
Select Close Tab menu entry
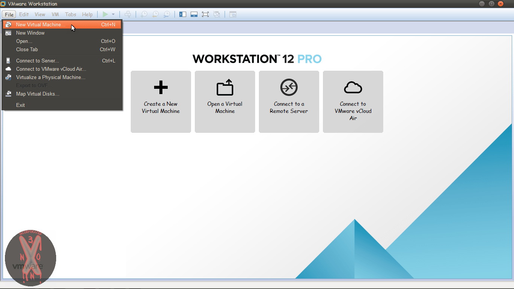coord(62,49)
